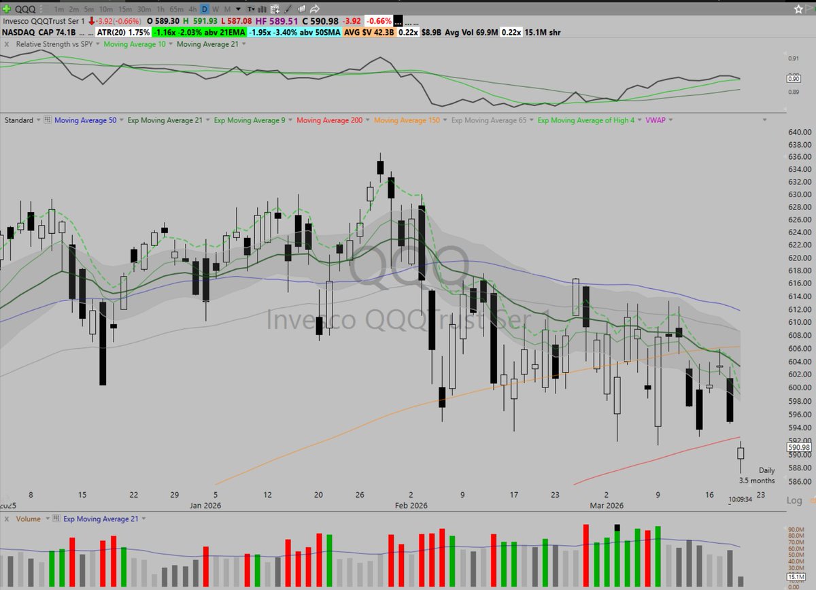Screen dimensions: 816x590
Task: Click the NASDAQ exchange label
Action: 18,33
